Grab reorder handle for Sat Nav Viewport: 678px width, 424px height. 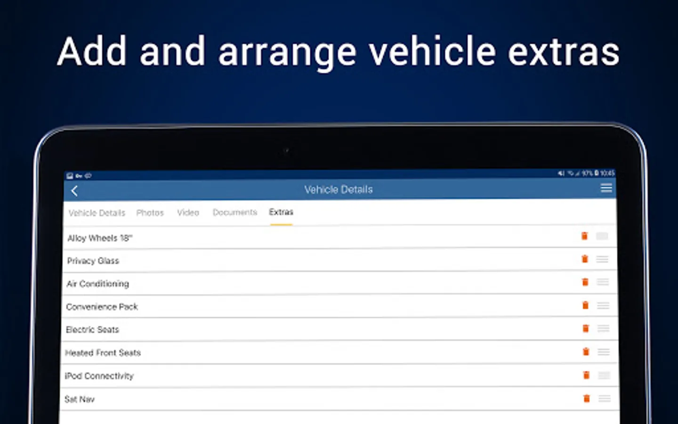(605, 399)
